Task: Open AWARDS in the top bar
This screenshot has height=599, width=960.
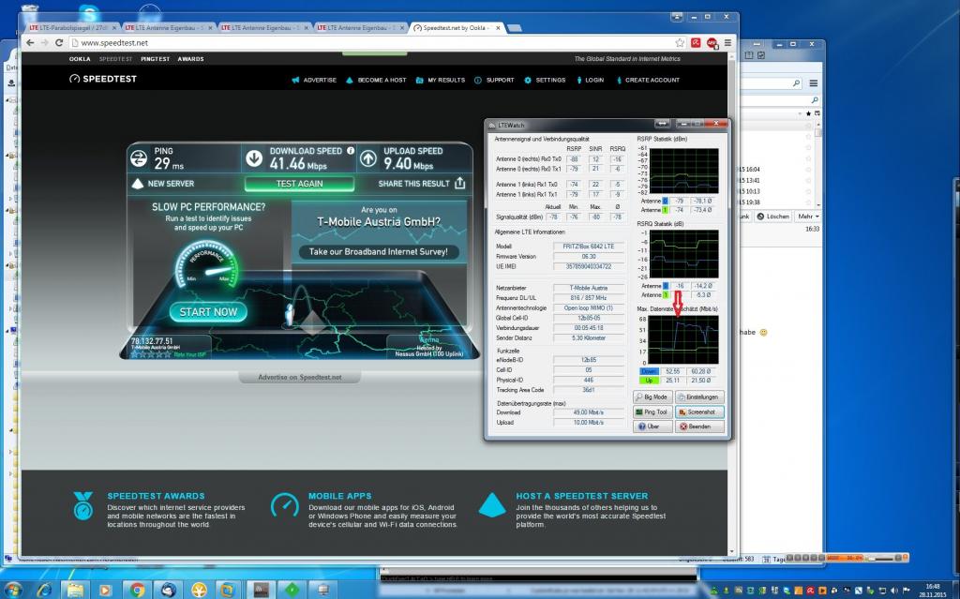Action: (191, 59)
